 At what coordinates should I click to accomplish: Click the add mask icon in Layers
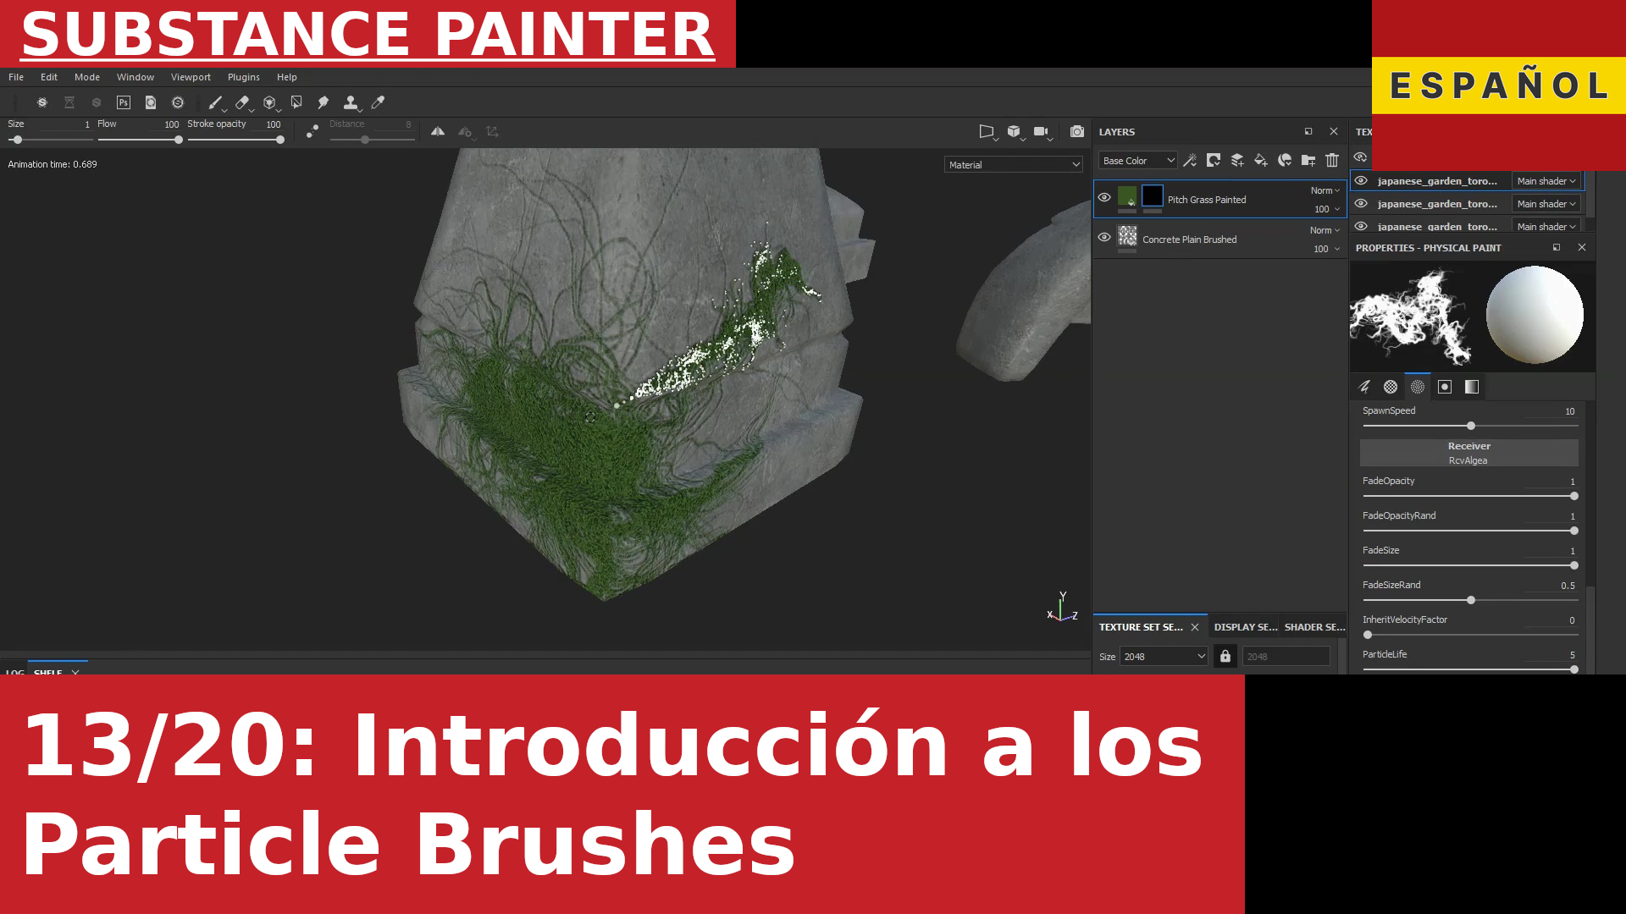tap(1214, 160)
